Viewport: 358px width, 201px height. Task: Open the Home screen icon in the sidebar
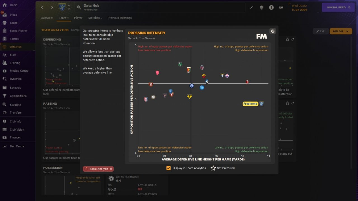point(4,5)
